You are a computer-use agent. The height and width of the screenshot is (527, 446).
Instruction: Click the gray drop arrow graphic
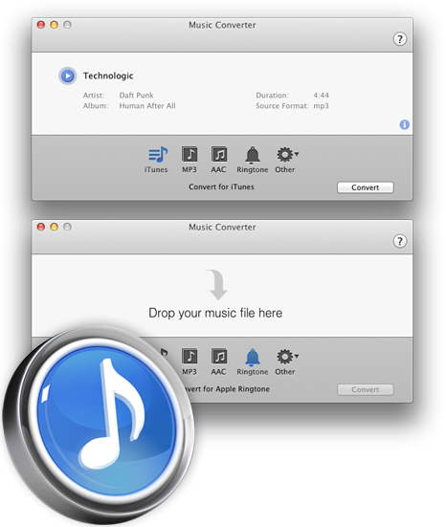tap(217, 284)
